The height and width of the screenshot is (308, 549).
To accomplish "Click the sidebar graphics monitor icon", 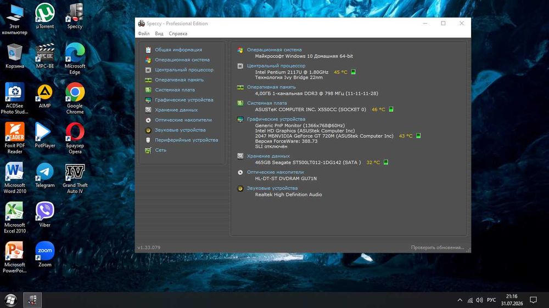I will pos(148,100).
